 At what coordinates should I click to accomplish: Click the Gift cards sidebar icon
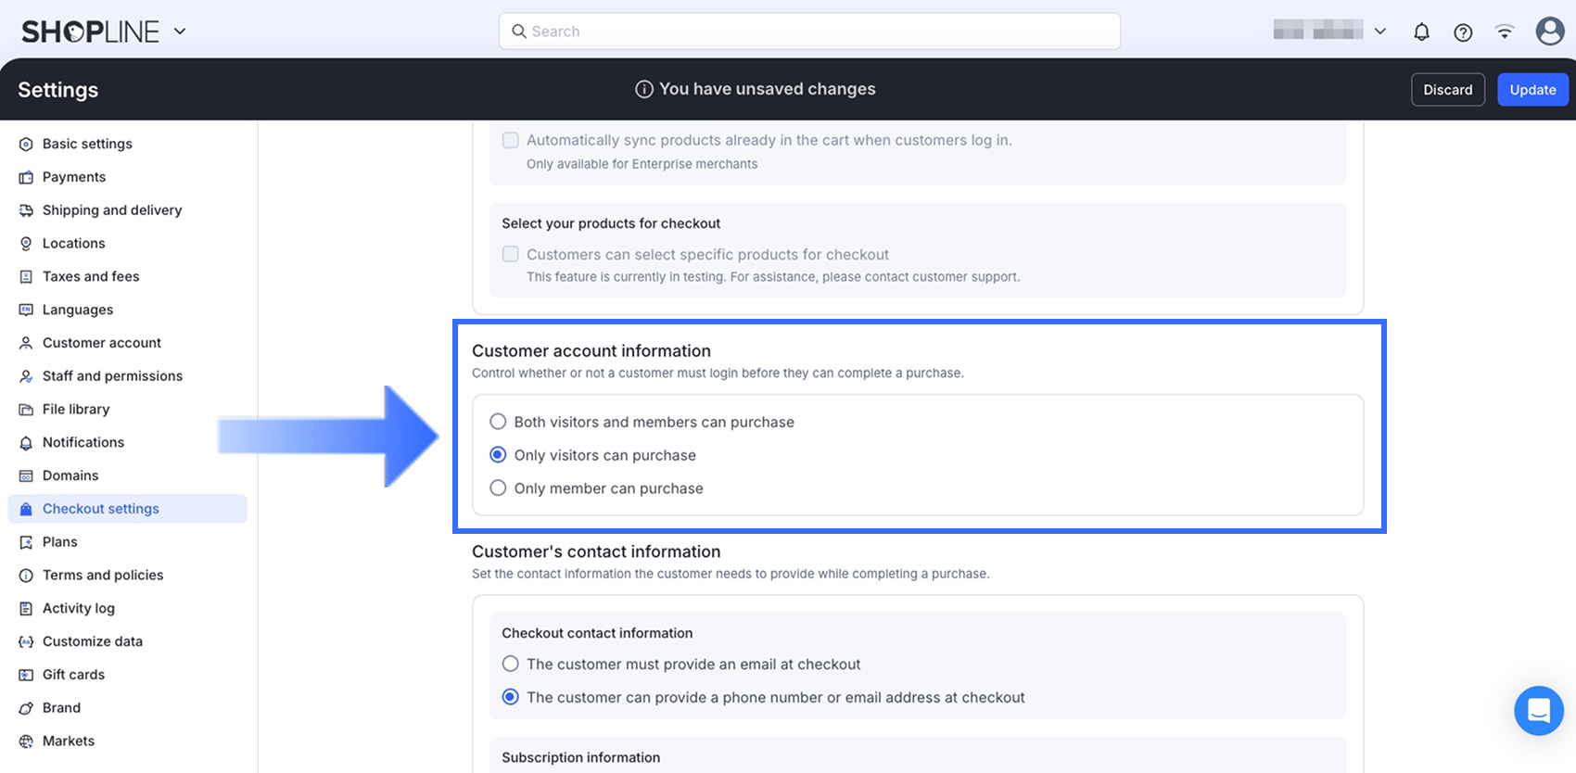(26, 675)
